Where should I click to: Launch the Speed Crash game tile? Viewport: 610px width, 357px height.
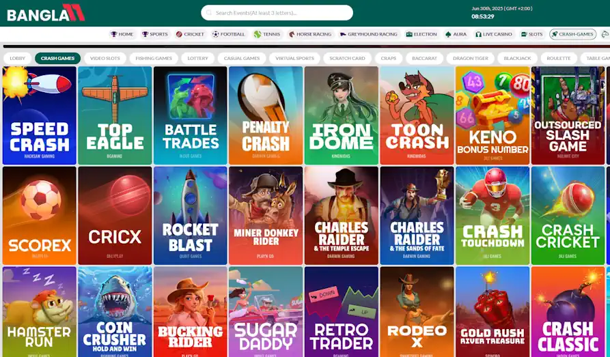[x=40, y=115]
